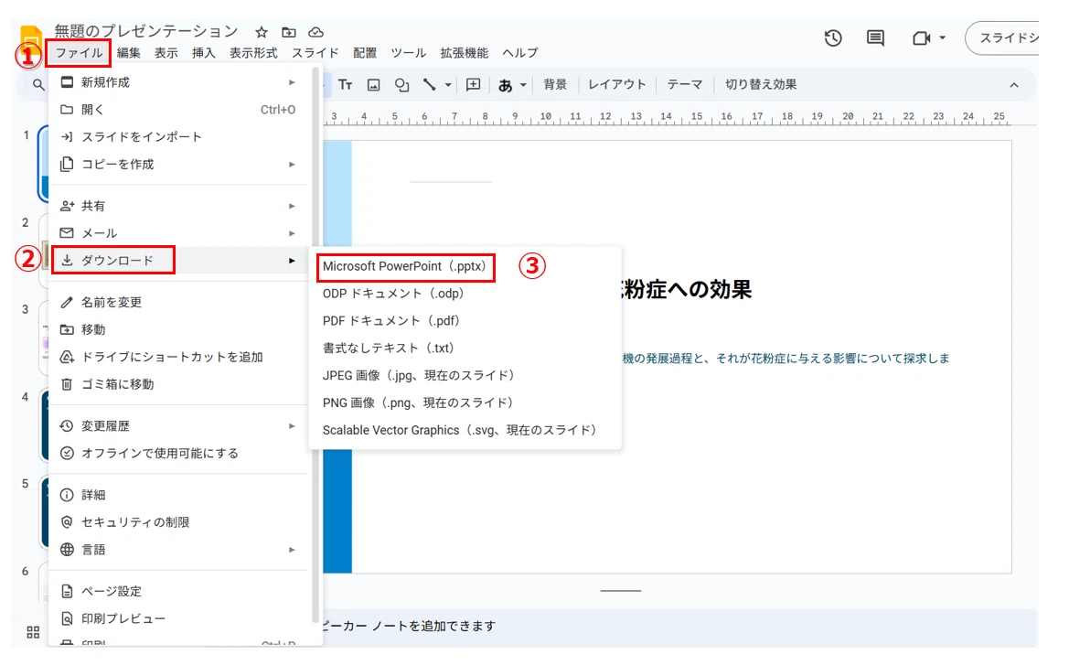Click the slideshow button スライドシ

(x=1002, y=38)
